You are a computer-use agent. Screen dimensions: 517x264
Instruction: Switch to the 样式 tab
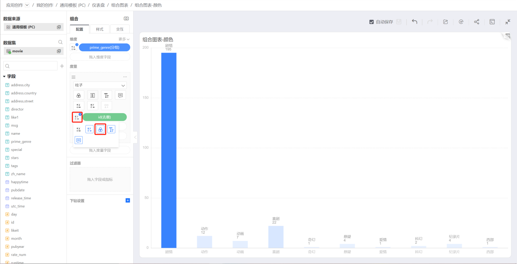tap(99, 29)
